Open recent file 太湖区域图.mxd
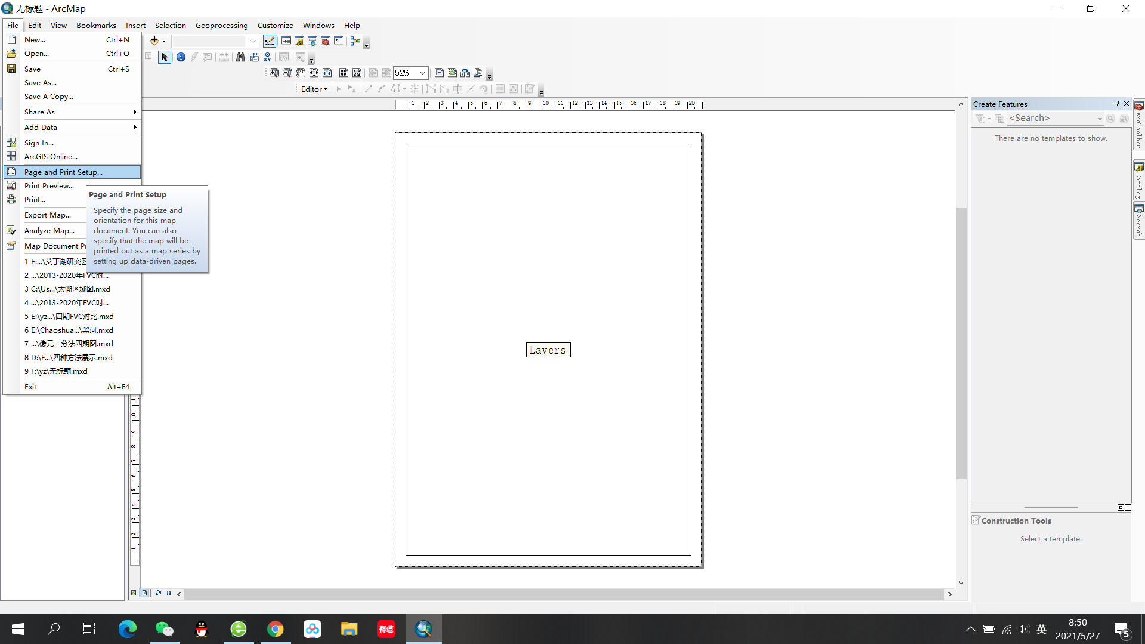The image size is (1145, 644). point(67,289)
